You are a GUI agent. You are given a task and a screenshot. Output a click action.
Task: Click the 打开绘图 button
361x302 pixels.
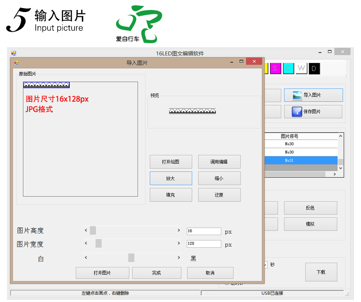pyautogui.click(x=170, y=162)
